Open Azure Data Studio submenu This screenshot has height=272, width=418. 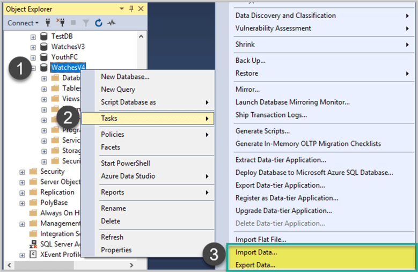pyautogui.click(x=148, y=176)
